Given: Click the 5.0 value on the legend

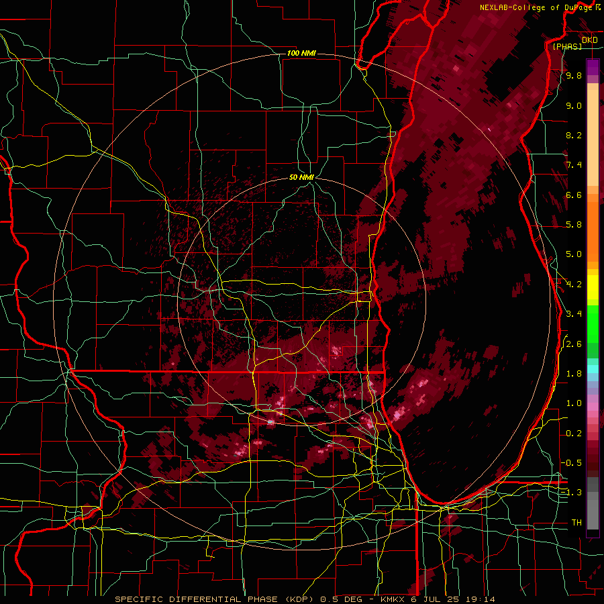Looking at the screenshot, I should (x=574, y=254).
